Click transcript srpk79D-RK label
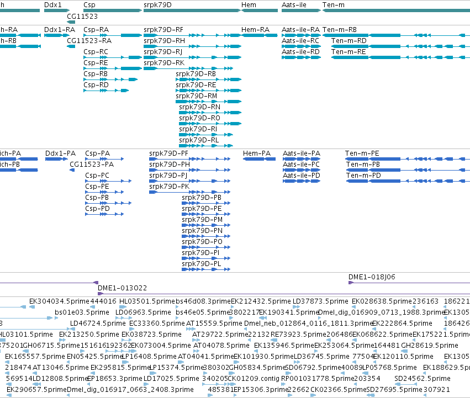 164,63
